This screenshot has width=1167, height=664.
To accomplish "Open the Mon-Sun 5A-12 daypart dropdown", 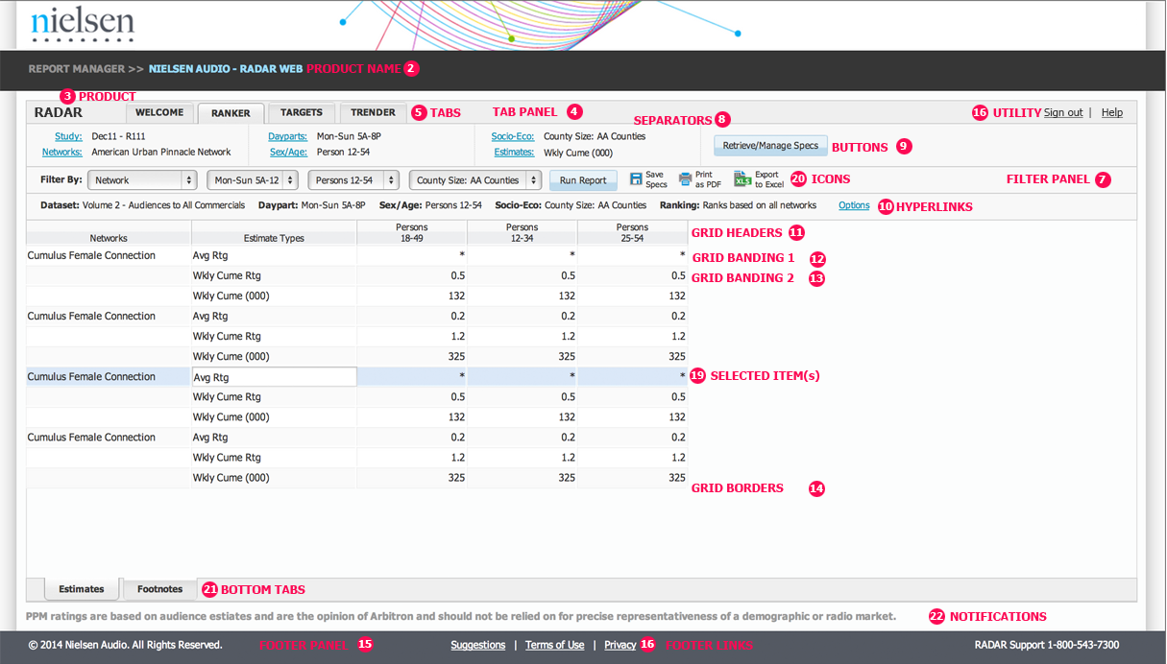I will point(253,179).
